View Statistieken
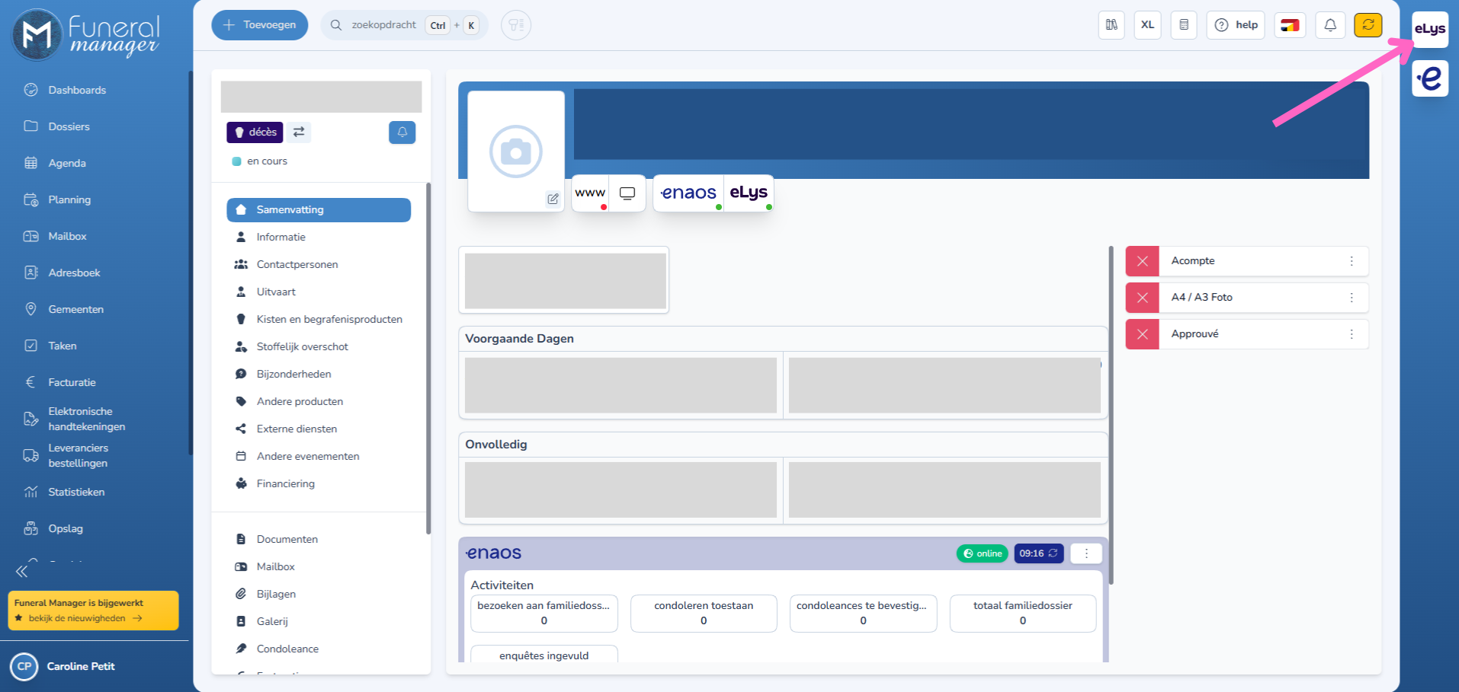The image size is (1459, 692). (76, 492)
